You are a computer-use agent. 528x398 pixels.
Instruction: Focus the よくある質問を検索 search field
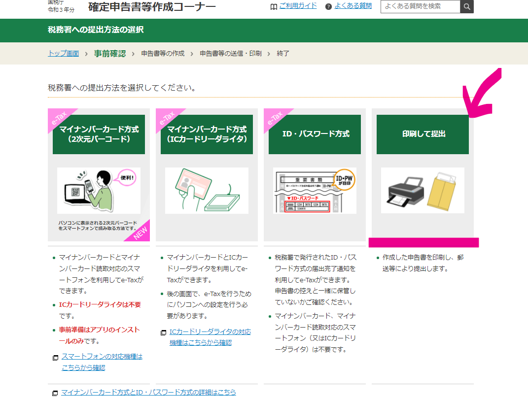[420, 6]
